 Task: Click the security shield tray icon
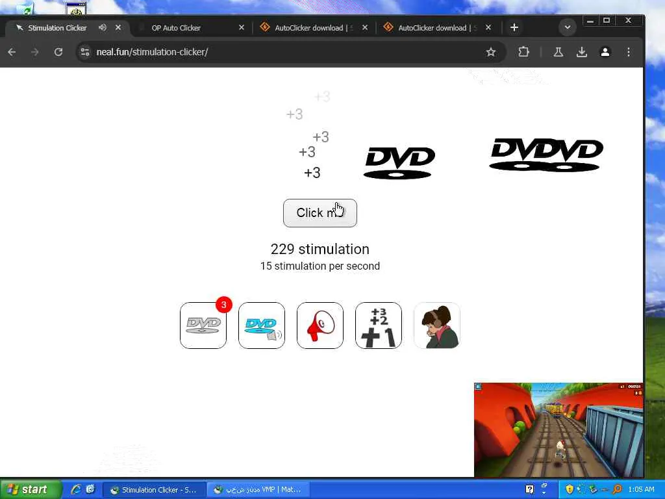pyautogui.click(x=570, y=489)
